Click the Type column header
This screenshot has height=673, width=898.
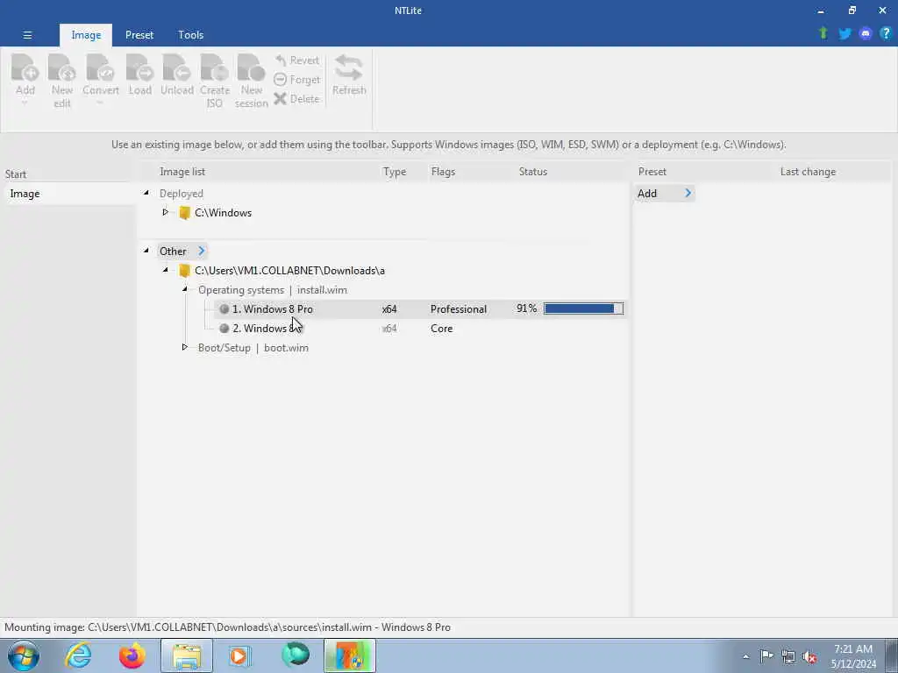[395, 172]
